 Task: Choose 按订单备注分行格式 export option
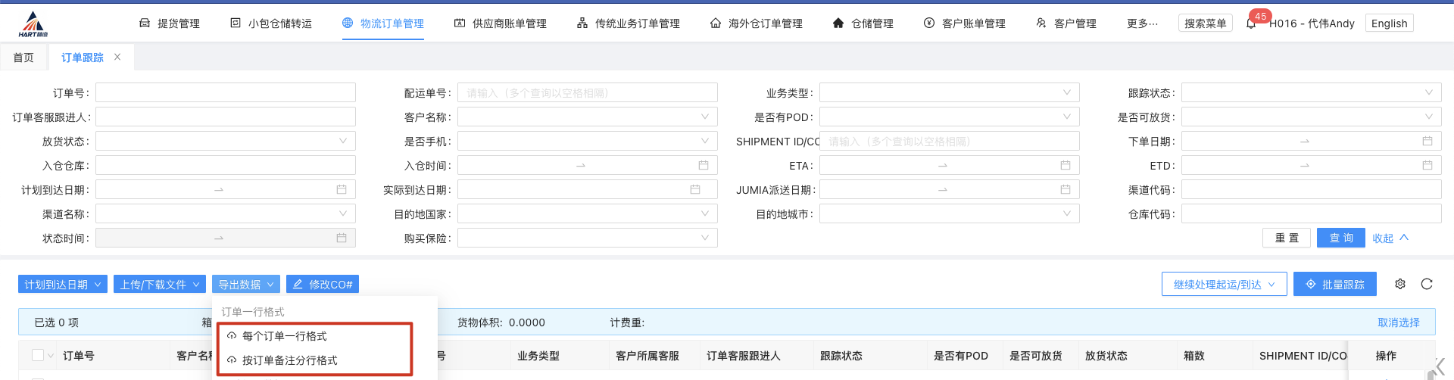click(x=289, y=360)
